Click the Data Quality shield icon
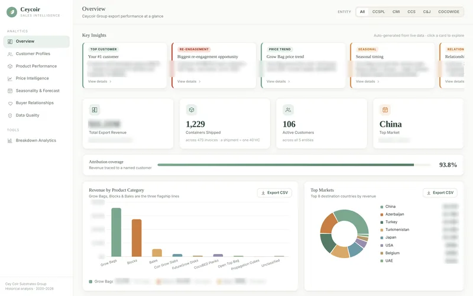 coord(10,115)
